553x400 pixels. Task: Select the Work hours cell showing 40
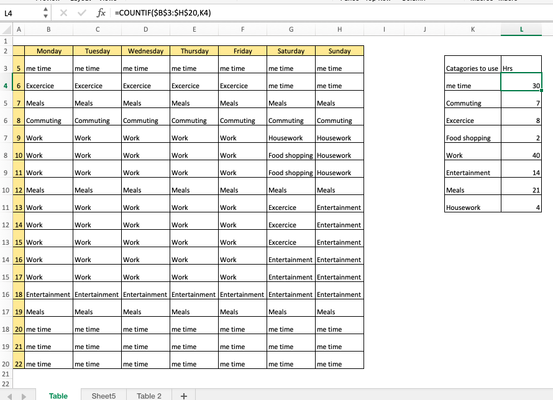[x=521, y=152]
